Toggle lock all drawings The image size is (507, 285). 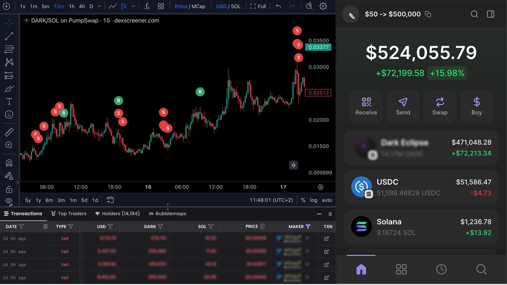click(9, 189)
